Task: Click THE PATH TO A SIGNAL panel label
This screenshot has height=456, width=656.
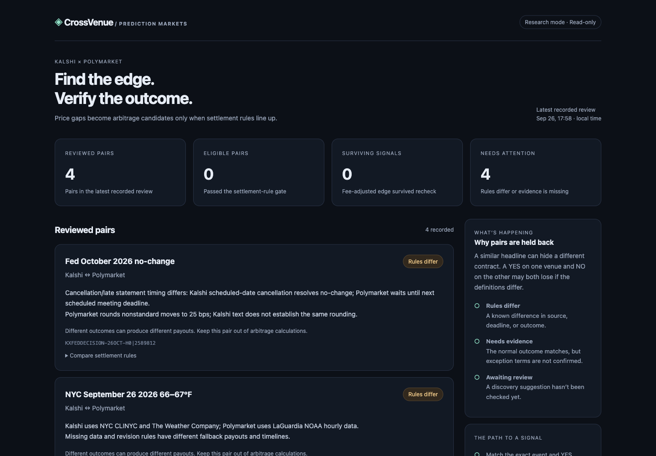Action: pos(508,438)
